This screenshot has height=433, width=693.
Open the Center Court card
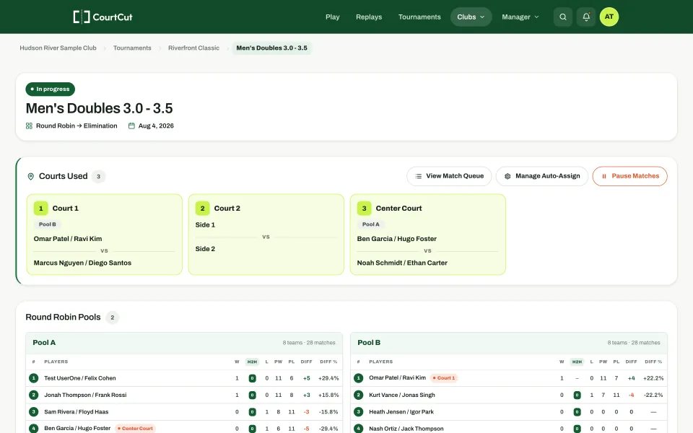coord(428,234)
